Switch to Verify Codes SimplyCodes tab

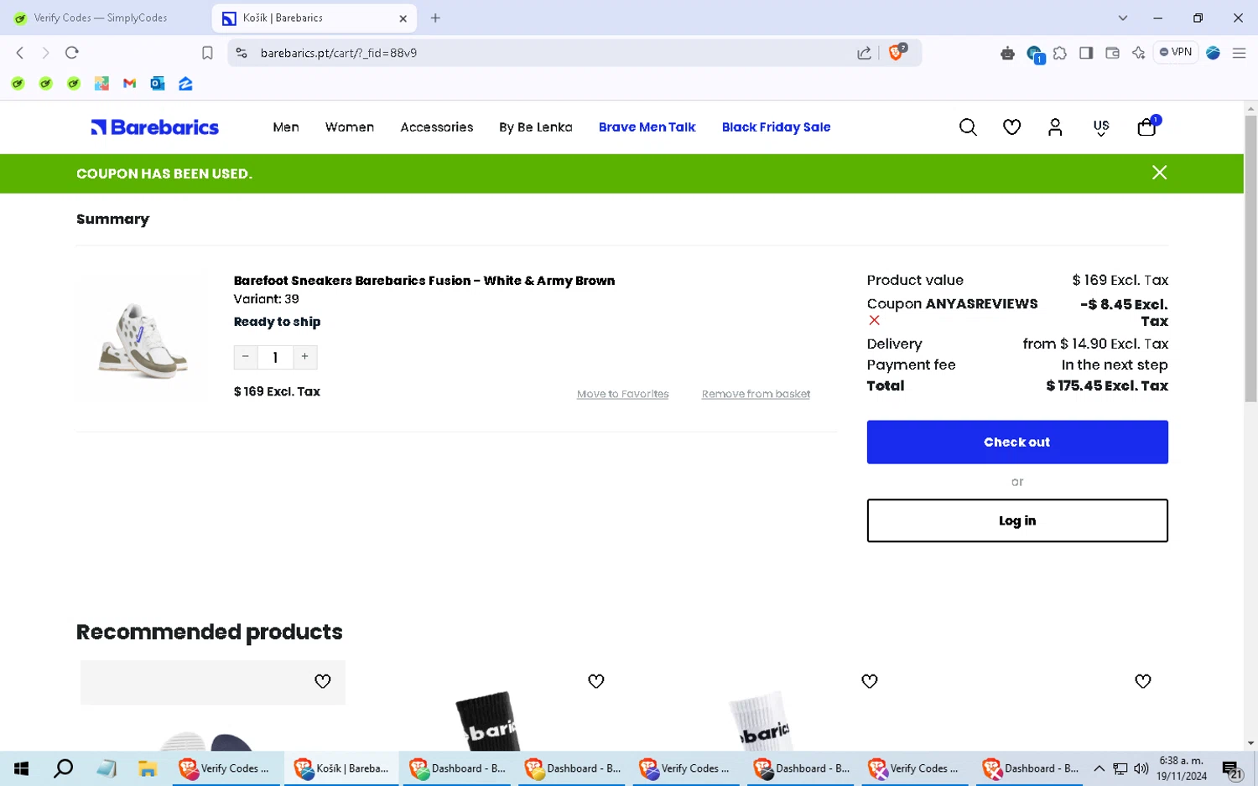(x=101, y=18)
